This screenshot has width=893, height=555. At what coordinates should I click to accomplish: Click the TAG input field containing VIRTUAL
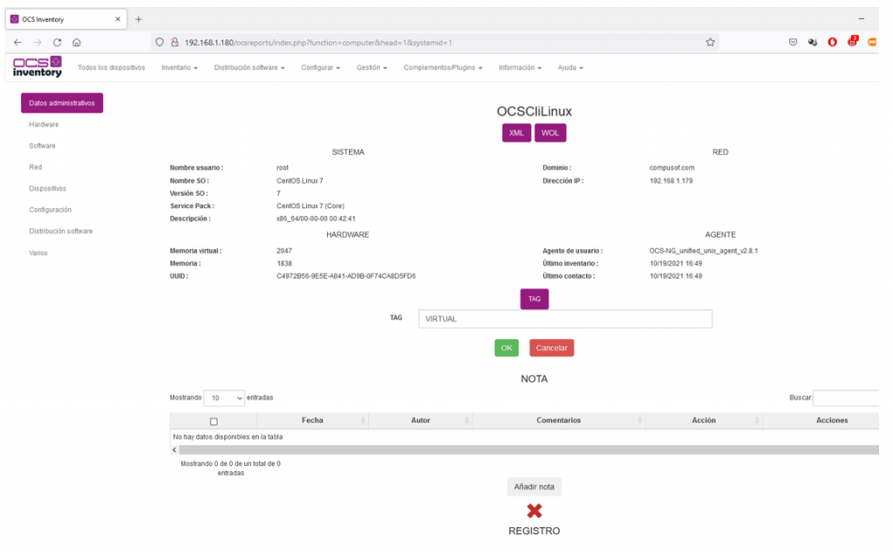click(565, 319)
